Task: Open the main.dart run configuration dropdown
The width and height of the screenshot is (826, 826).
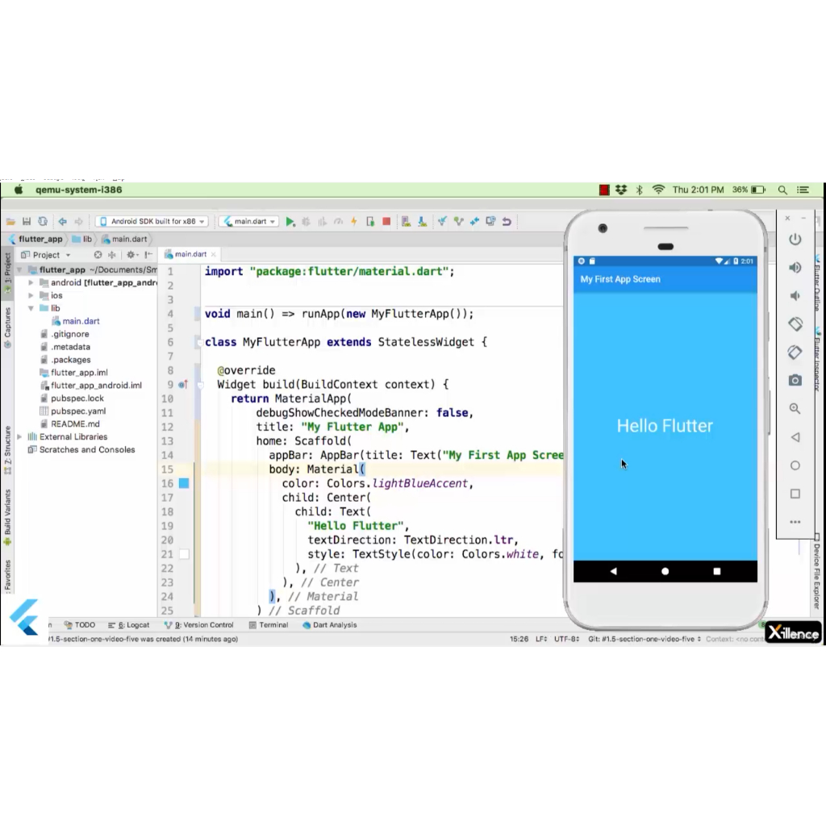Action: pos(249,222)
